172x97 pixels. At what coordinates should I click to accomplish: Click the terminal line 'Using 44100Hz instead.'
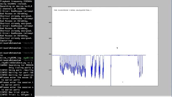pyautogui.click(x=14, y=4)
